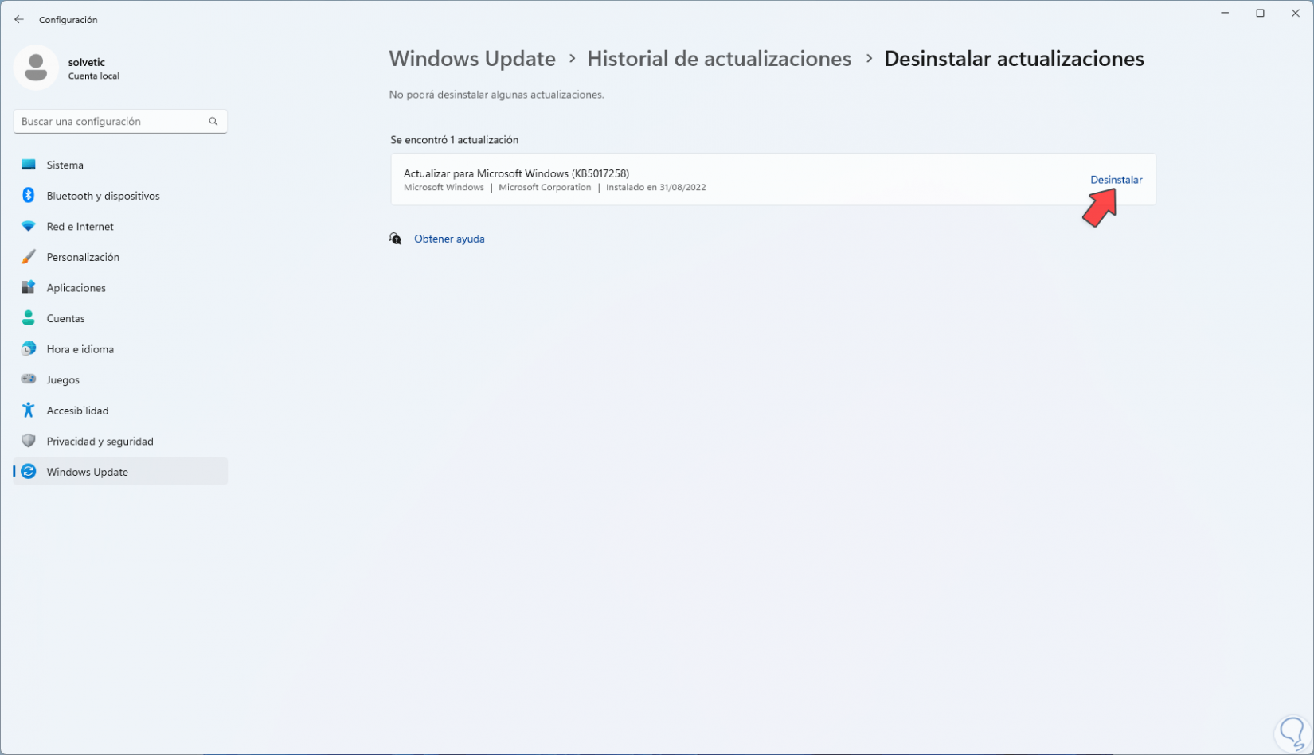
Task: Click the Obtener ayuda help icon
Action: click(395, 239)
